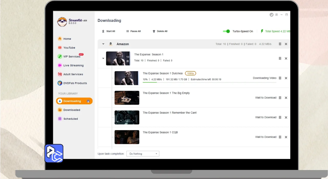Click the Dulcinea download progress bar
328x179 pixels.
(x=209, y=82)
